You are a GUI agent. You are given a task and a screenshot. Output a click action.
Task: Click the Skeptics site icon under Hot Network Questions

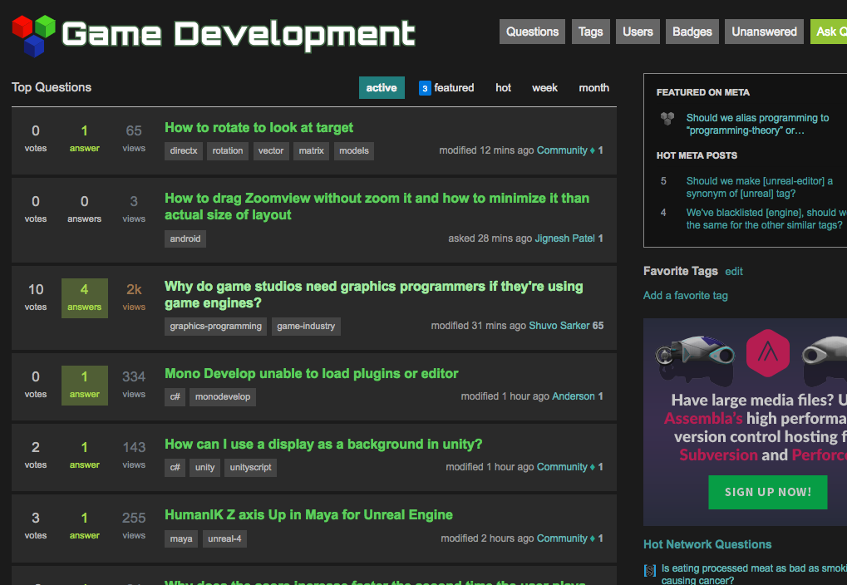[649, 569]
